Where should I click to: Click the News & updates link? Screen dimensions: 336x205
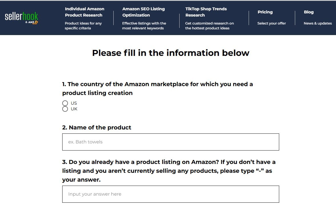[318, 23]
